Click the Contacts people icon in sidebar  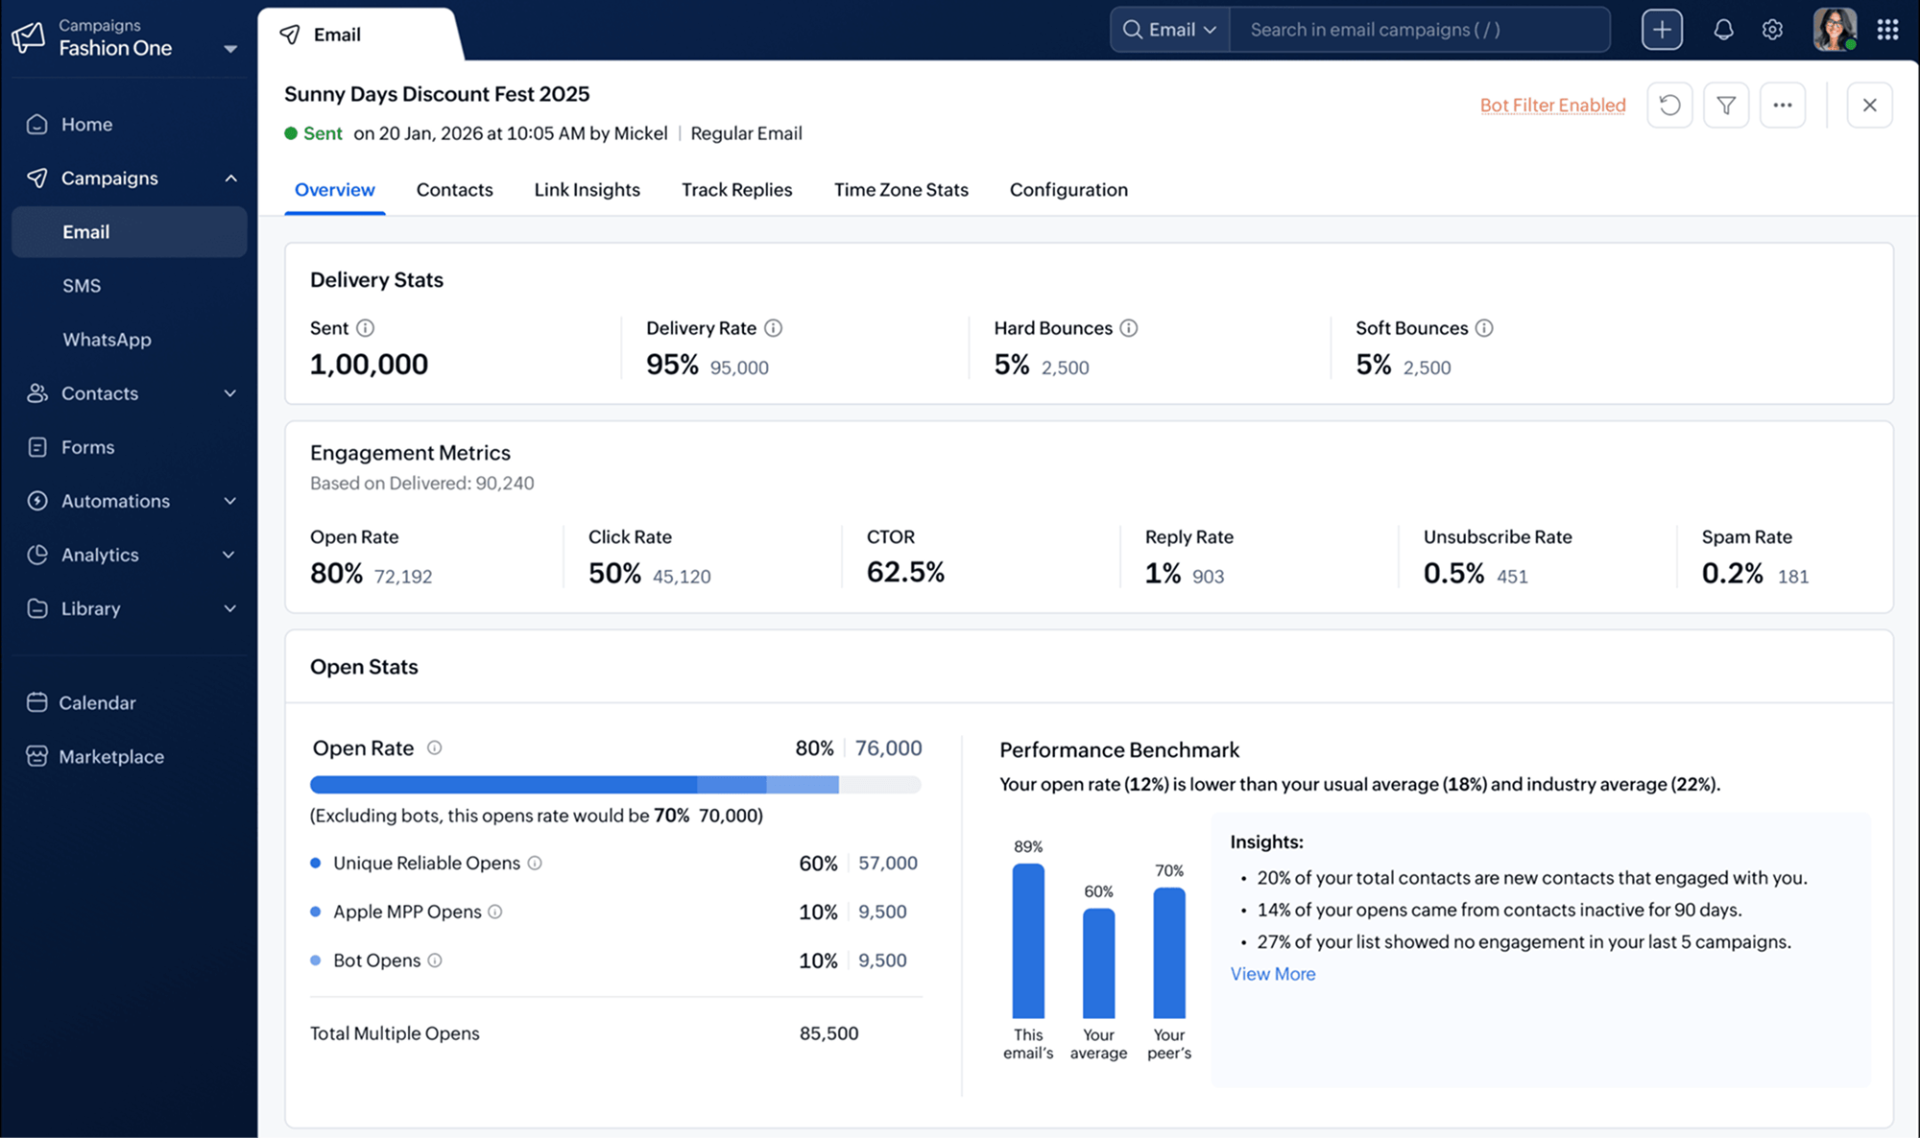coord(36,393)
